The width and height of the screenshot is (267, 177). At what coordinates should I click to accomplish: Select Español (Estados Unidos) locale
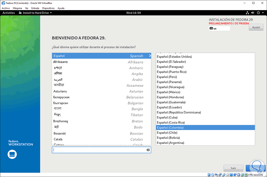[205, 57]
